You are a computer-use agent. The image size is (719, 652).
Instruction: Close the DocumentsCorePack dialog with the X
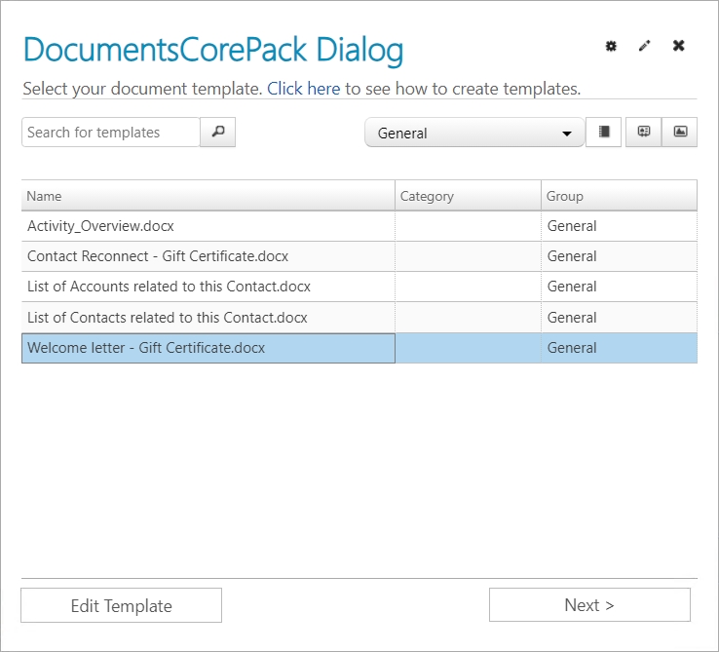[679, 46]
